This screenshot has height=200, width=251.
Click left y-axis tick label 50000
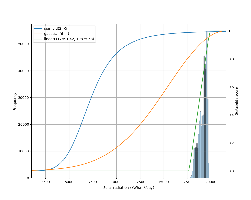[24, 44]
